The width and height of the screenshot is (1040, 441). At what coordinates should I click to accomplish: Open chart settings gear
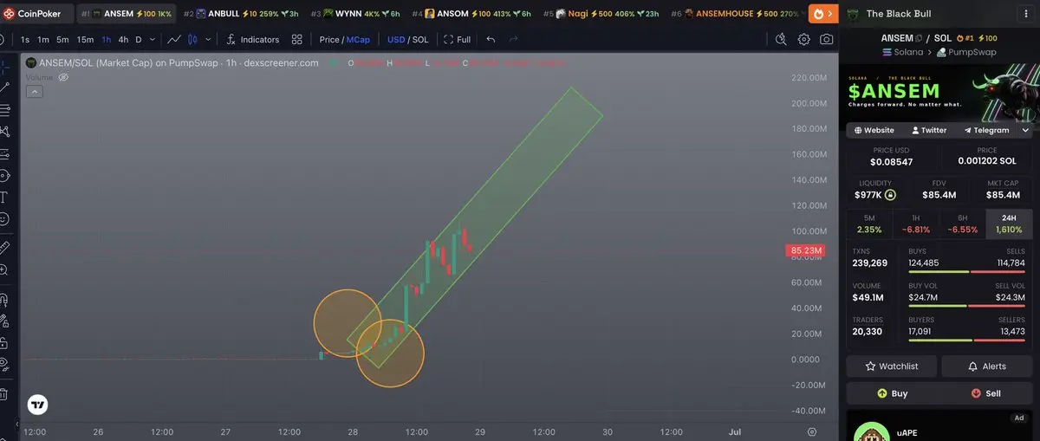(x=804, y=39)
